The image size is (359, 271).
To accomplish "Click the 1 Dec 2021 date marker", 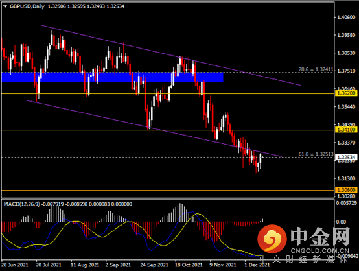I will coord(257,265).
